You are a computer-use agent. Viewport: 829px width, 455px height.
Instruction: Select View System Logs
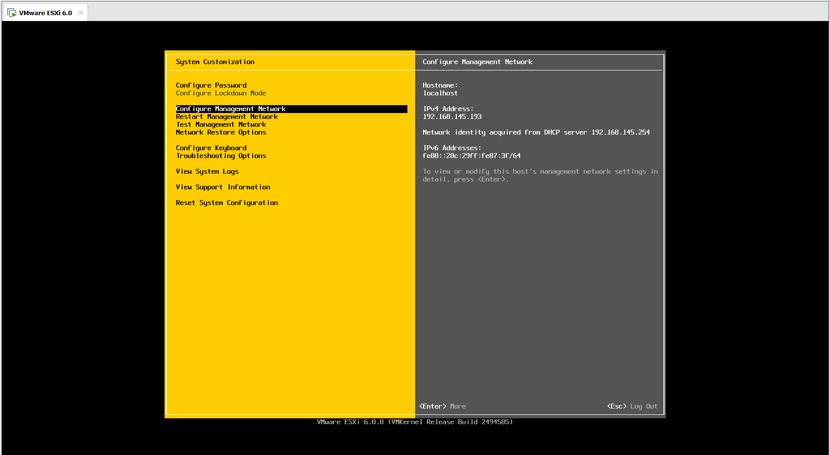click(x=207, y=172)
